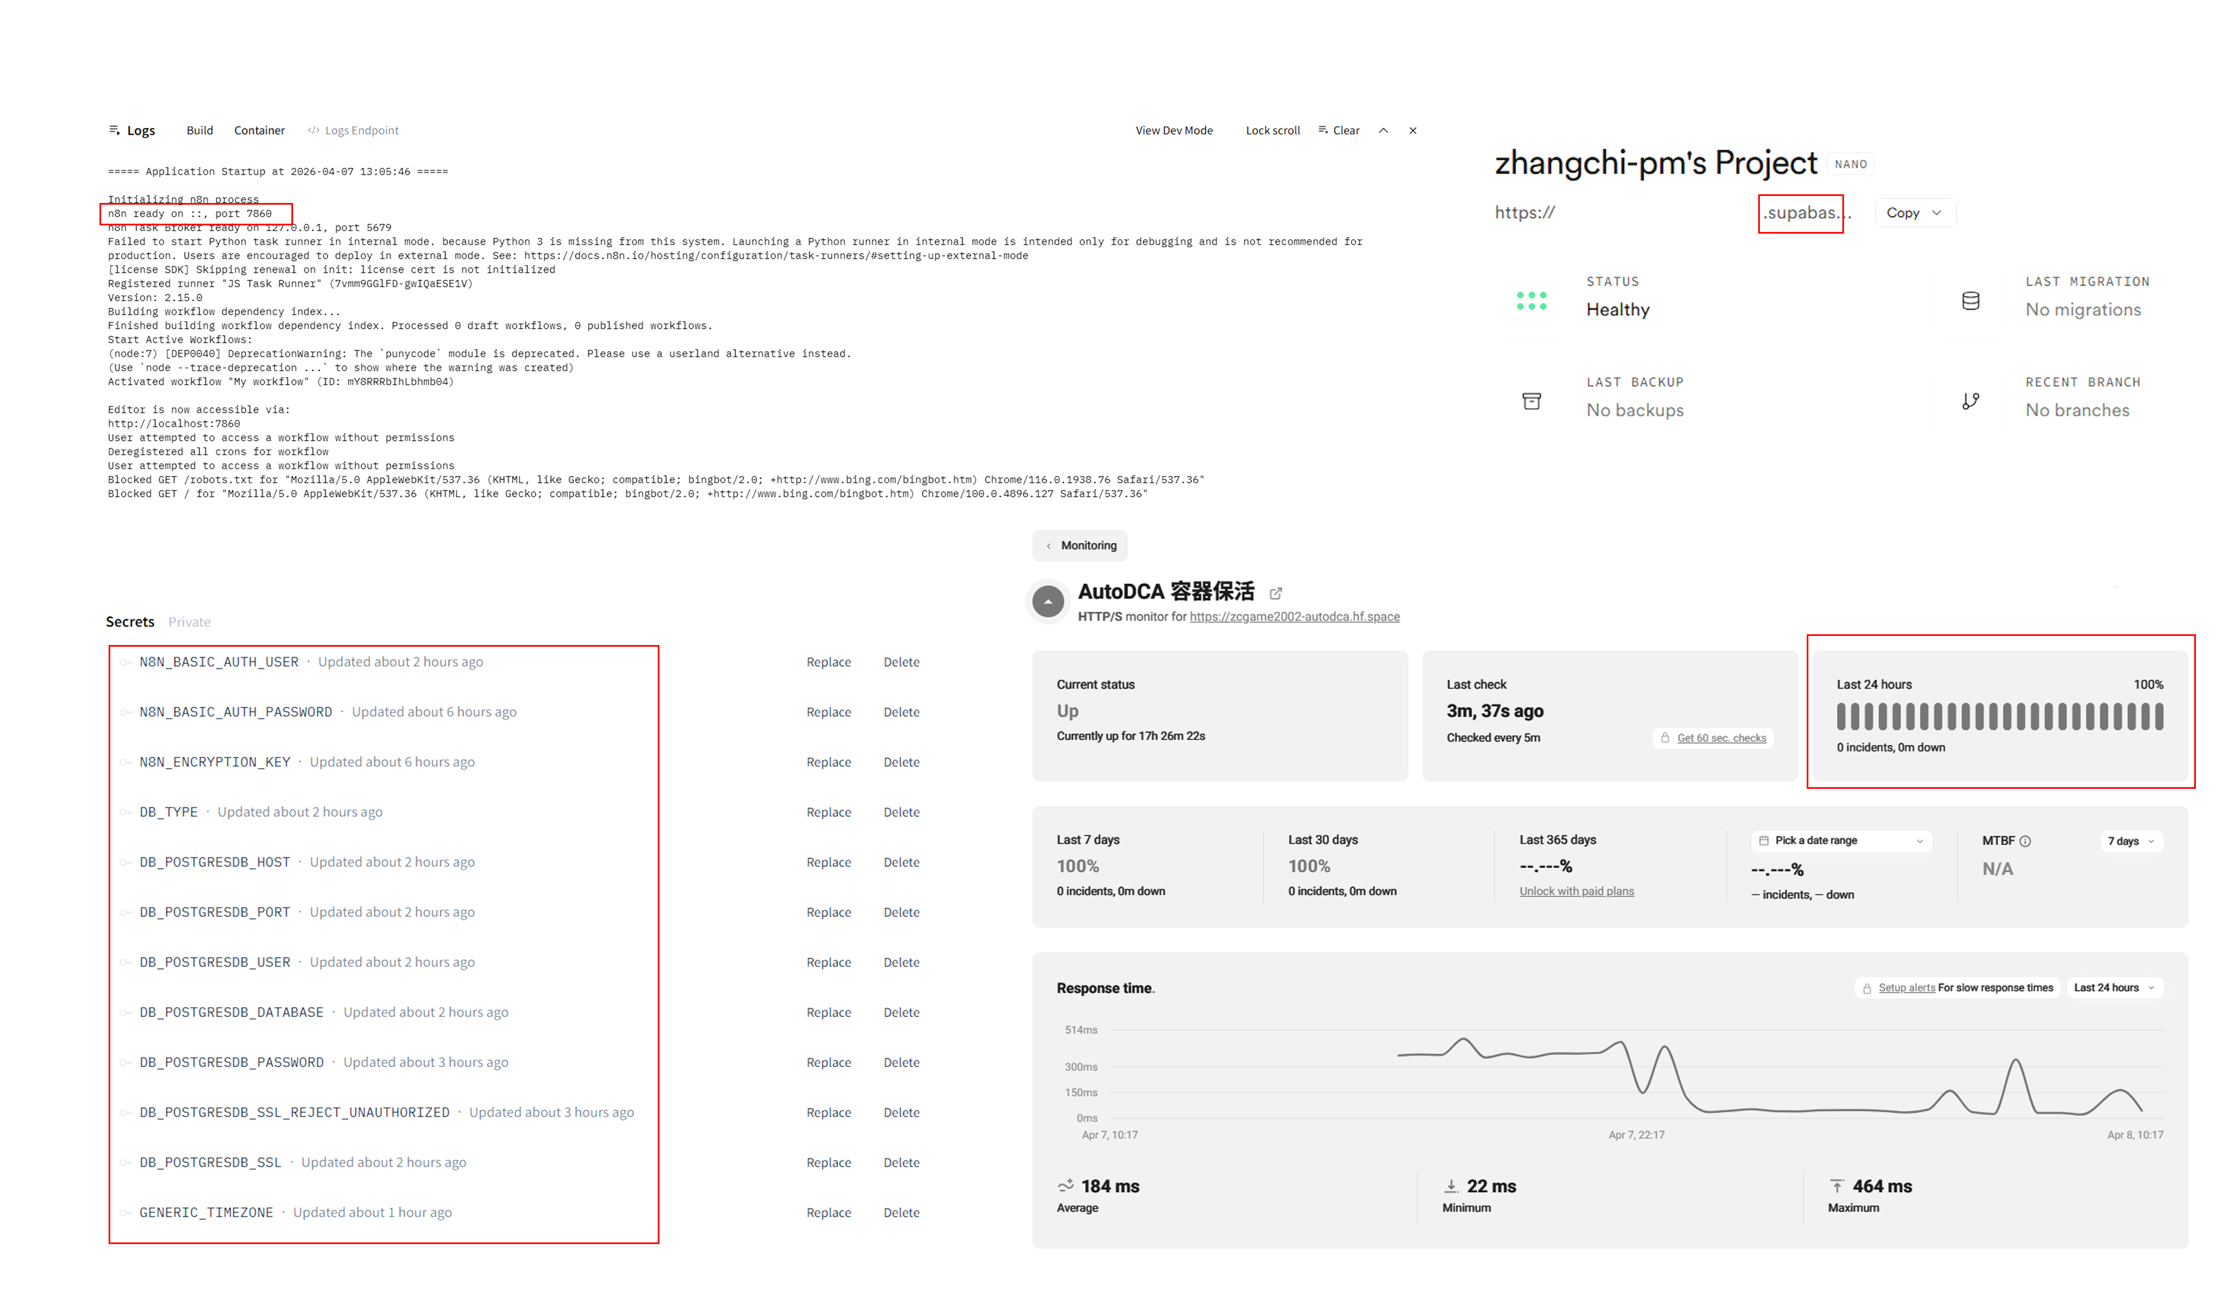Open the Pick a date range dropdown
The height and width of the screenshot is (1305, 2239).
tap(1841, 841)
